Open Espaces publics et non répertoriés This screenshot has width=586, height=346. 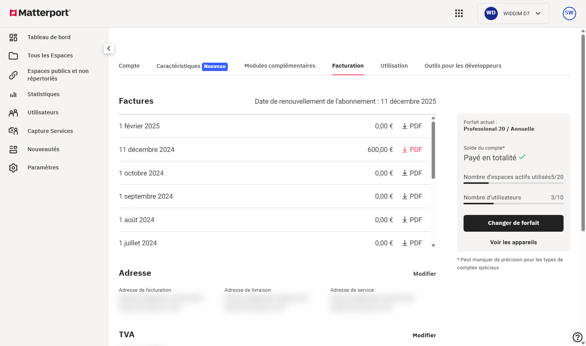tap(58, 75)
